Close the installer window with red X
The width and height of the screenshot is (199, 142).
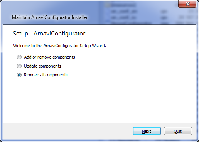pos(187,4)
